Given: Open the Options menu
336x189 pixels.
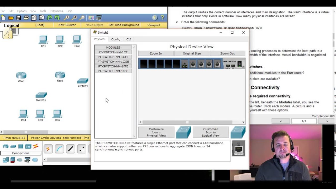Looking at the screenshot, I should pyautogui.click(x=22, y=11).
